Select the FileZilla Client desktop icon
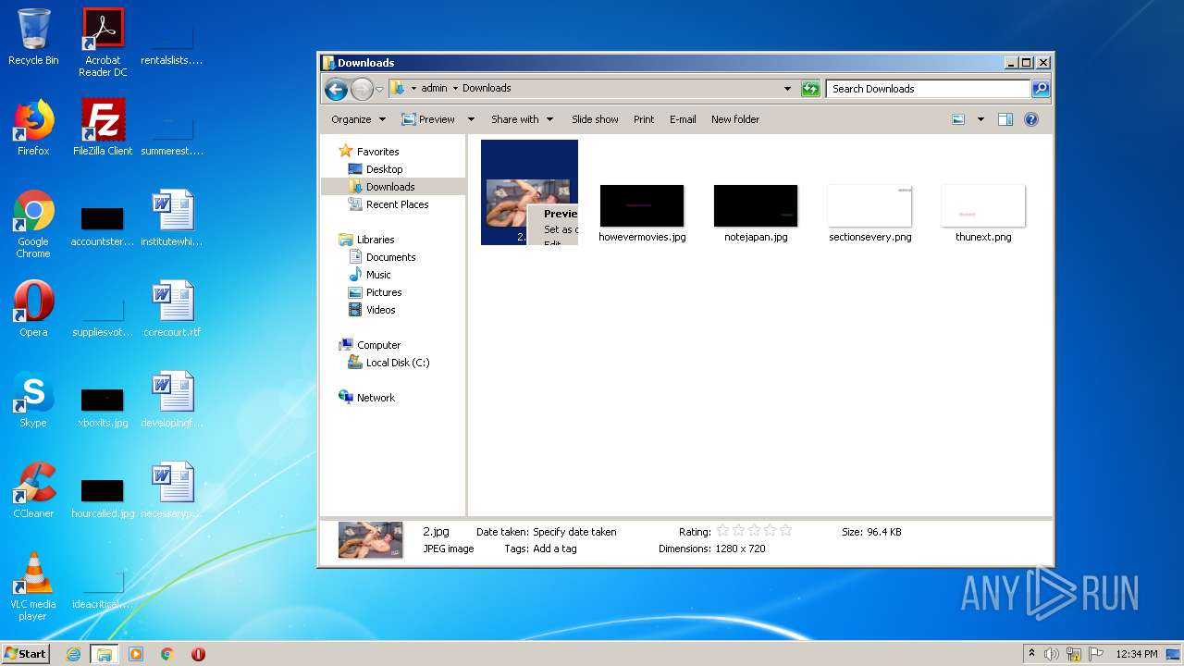 tap(103, 128)
